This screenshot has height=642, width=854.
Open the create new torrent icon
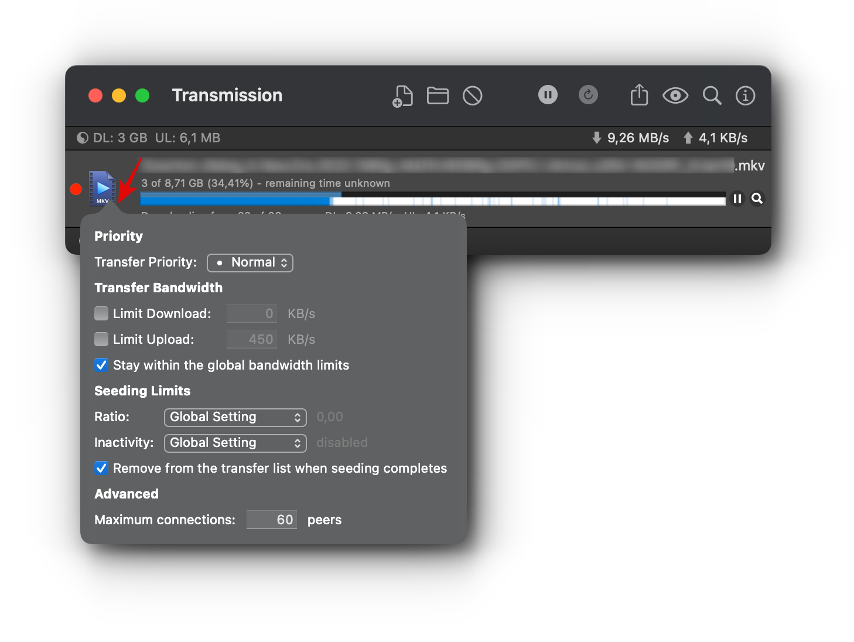402,95
